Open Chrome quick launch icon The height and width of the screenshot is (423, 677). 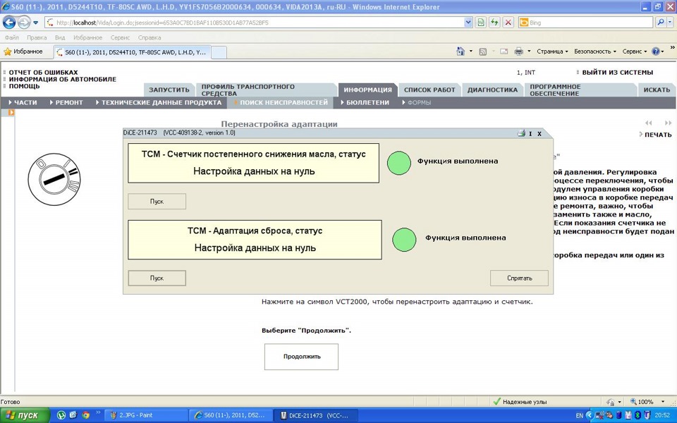coord(86,415)
